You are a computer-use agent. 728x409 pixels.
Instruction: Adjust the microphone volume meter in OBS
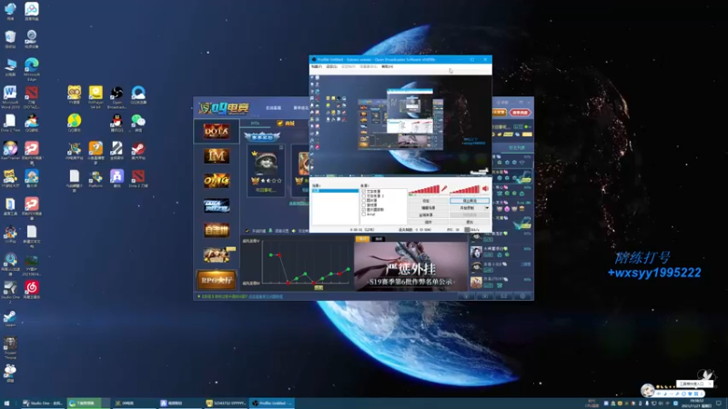click(x=424, y=189)
